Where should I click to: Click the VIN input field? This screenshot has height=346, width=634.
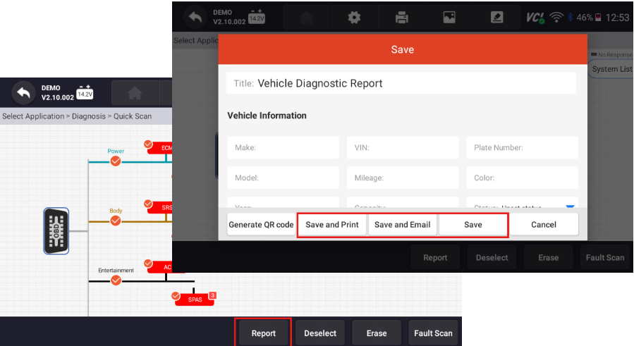(x=403, y=147)
